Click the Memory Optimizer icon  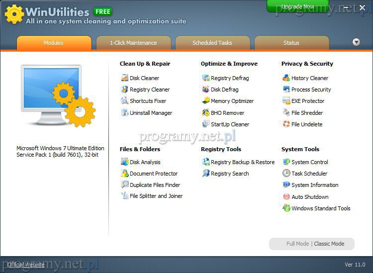[205, 101]
